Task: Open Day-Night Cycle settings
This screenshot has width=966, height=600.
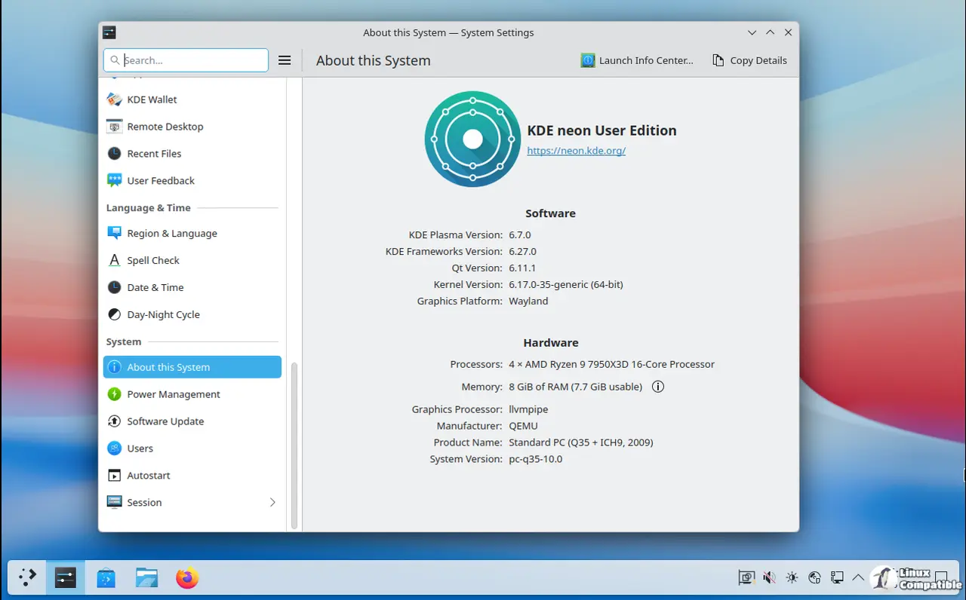Action: click(x=192, y=315)
